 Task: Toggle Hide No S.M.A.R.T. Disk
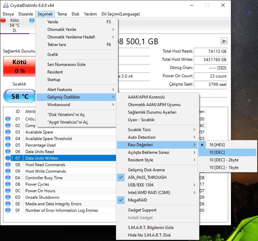tap(157, 235)
